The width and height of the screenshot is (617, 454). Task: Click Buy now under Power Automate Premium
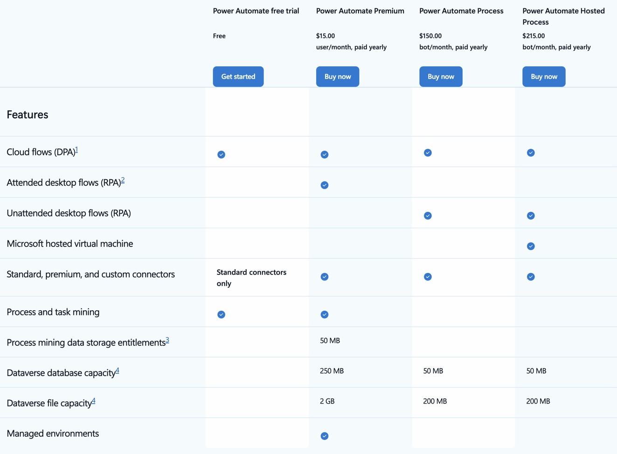coord(338,77)
